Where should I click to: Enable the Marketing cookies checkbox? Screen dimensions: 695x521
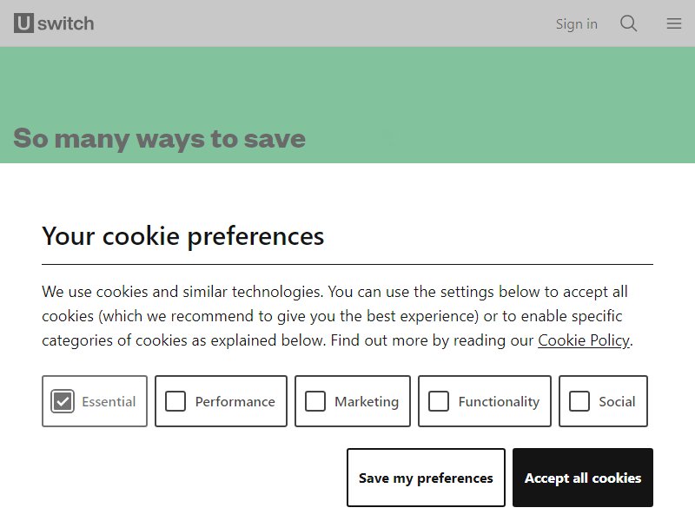coord(315,401)
